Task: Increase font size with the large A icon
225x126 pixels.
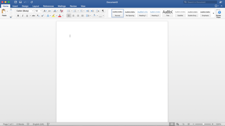Action: (45, 11)
